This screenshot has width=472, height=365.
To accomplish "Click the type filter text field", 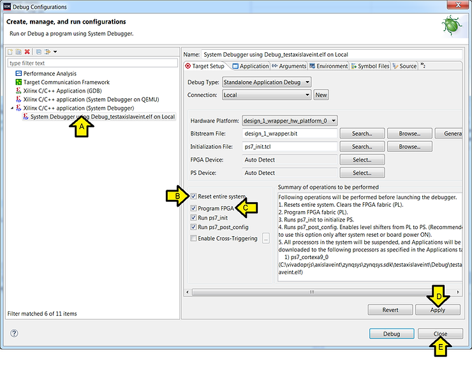I will (x=92, y=63).
